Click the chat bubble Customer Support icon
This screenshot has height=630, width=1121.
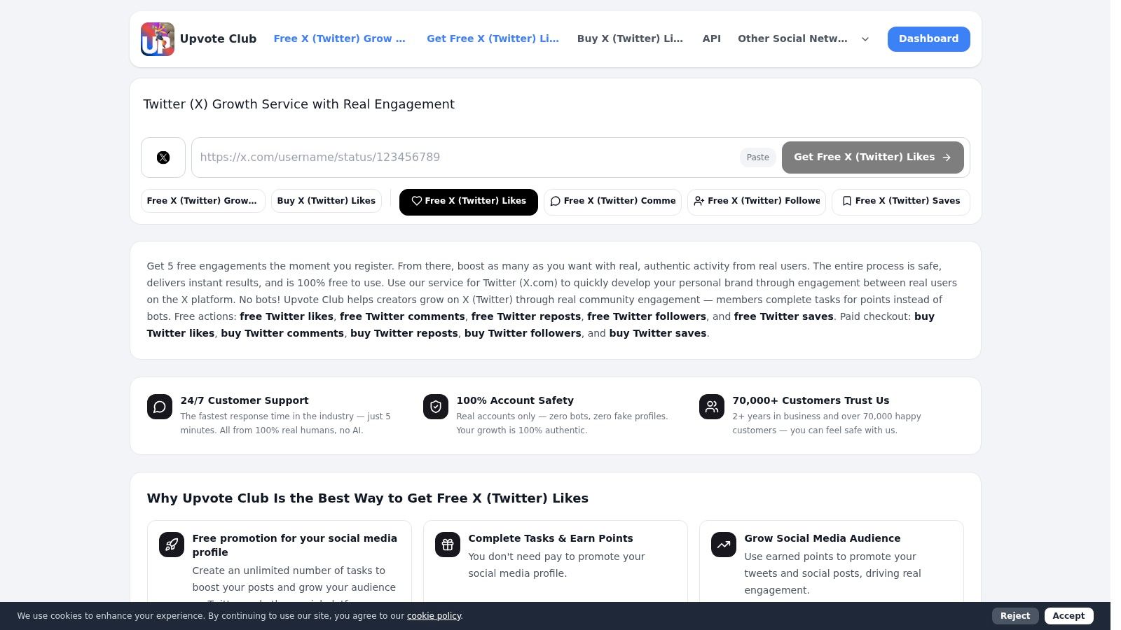160,407
